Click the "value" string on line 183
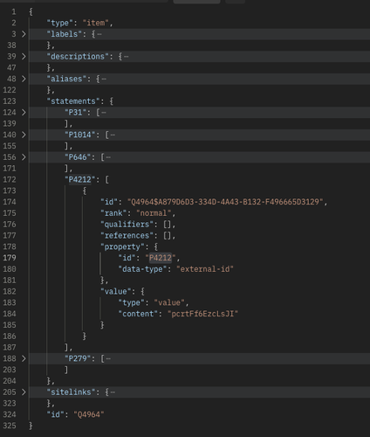Screen dimensions: 370x437 point(169,302)
